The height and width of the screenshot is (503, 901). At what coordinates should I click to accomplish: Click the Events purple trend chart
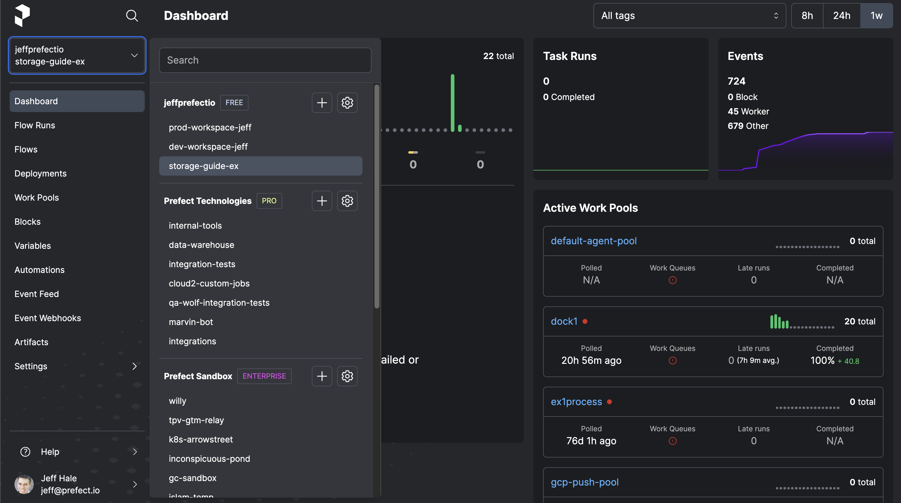coord(805,151)
